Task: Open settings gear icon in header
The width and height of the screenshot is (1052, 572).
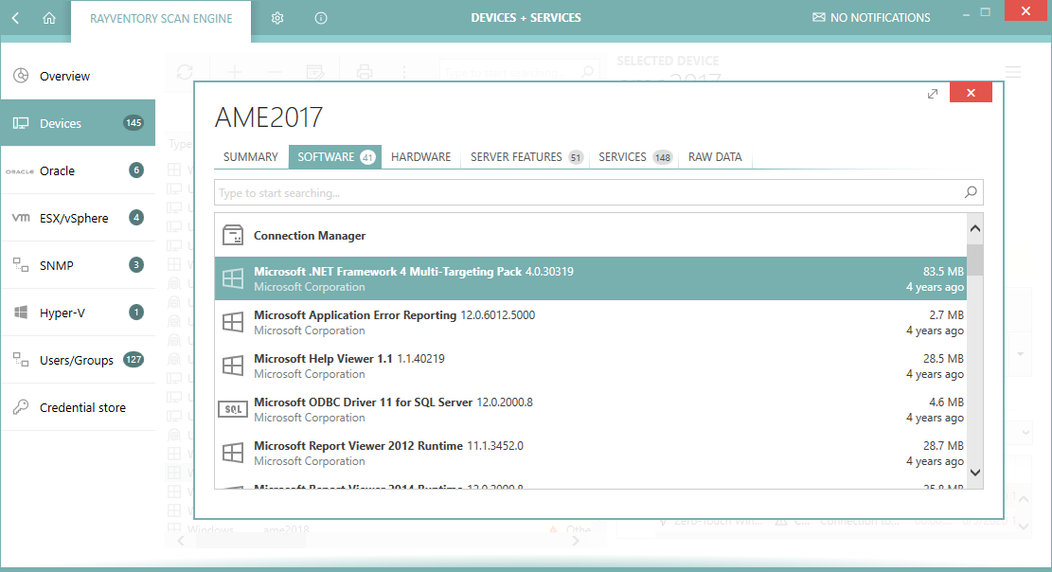Action: click(277, 18)
